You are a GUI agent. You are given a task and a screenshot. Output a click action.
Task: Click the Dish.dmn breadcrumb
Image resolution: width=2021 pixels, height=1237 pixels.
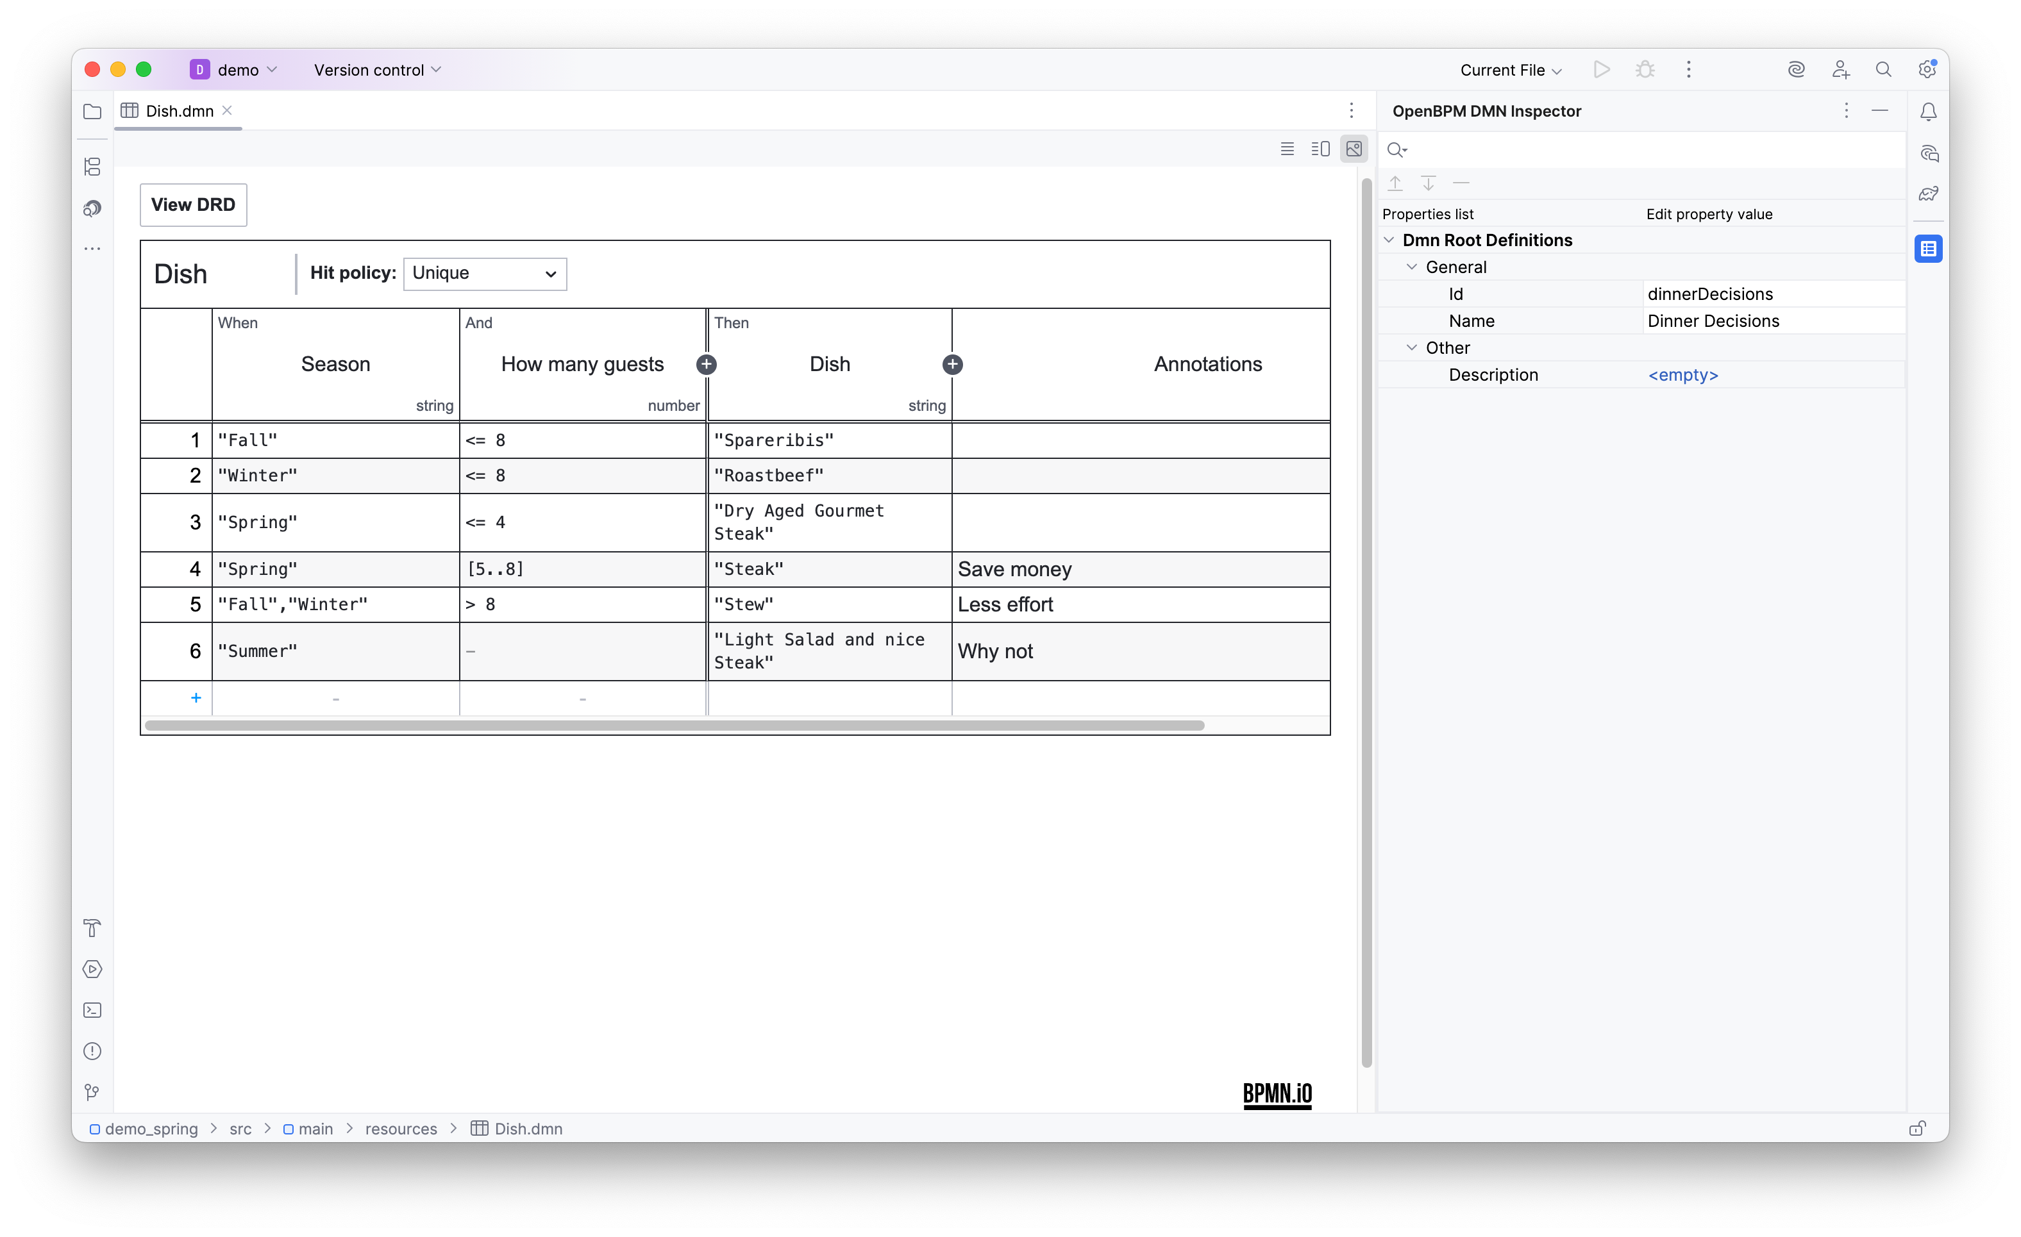pos(517,1129)
